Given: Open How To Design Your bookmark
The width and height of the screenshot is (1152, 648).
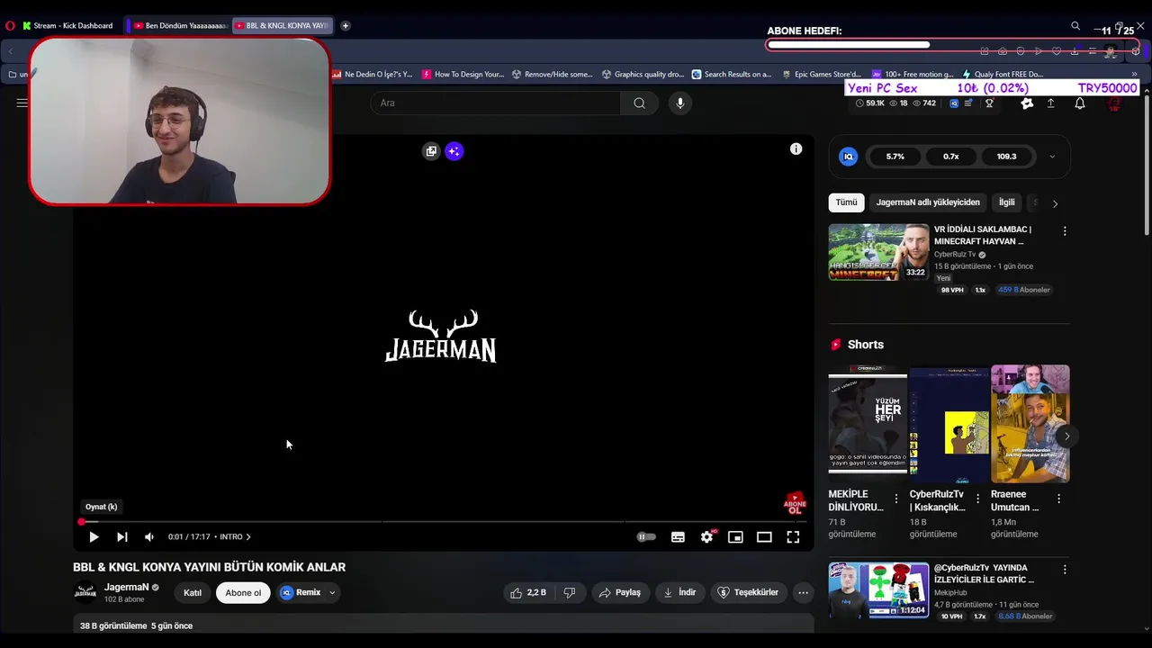Looking at the screenshot, I should (x=463, y=74).
